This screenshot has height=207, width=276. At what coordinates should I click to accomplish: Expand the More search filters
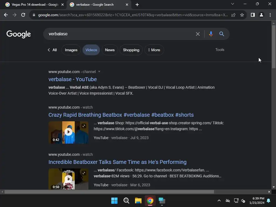[x=154, y=50]
